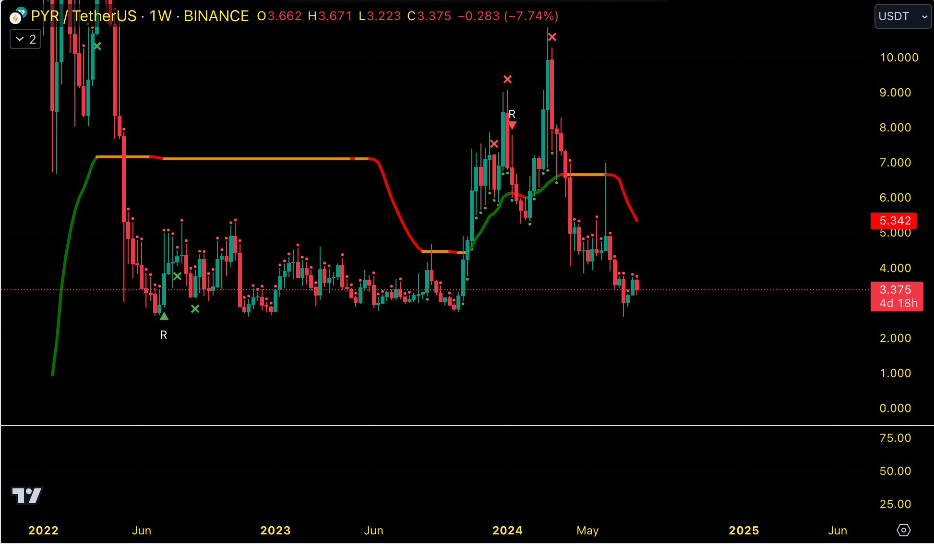This screenshot has width=934, height=544.
Task: Click the green up-triangle R signal marker
Action: point(164,316)
